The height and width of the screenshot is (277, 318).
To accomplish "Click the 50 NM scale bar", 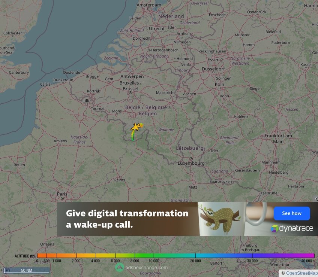I will click(x=25, y=270).
